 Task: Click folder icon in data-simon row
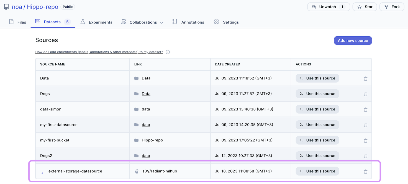tap(136, 109)
